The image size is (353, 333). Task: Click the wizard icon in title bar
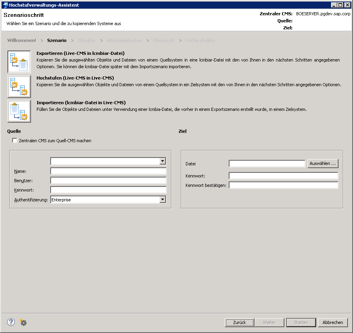pos(5,5)
